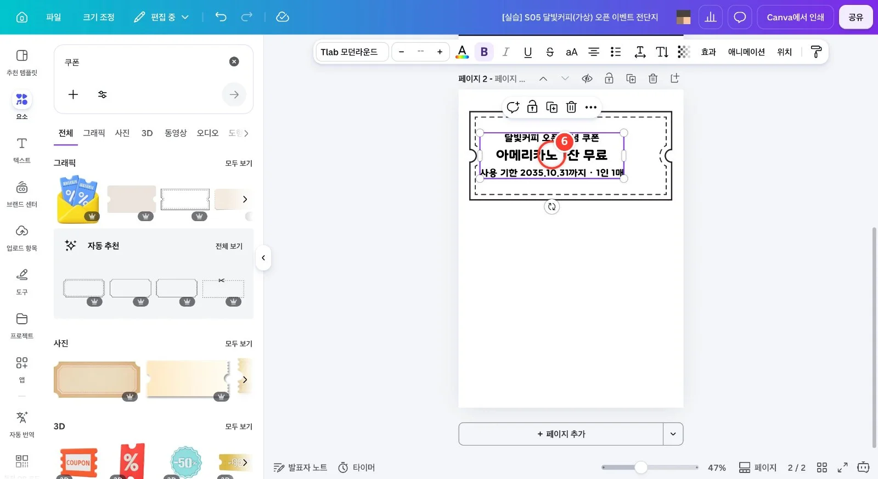Duplicate page 2

631,78
